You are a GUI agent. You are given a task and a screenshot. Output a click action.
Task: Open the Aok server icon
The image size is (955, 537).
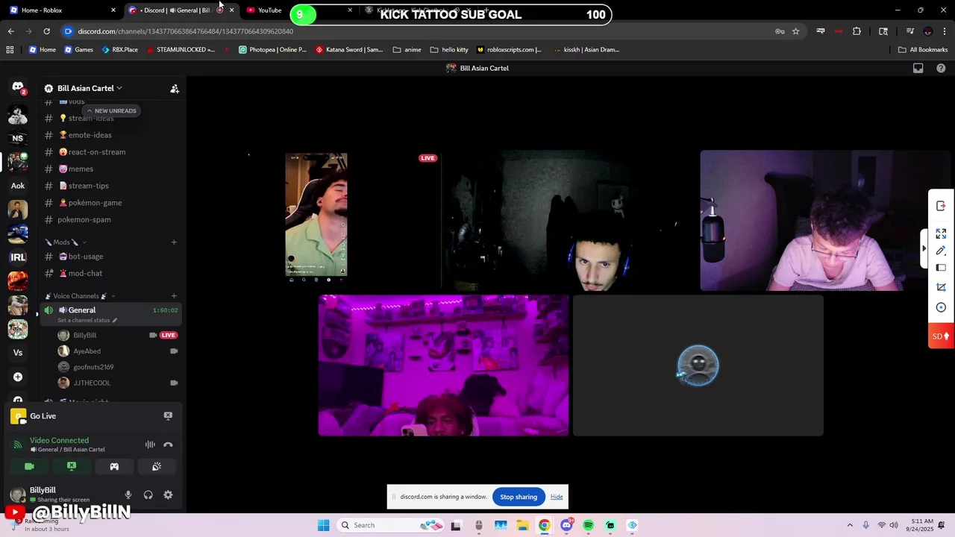18,186
